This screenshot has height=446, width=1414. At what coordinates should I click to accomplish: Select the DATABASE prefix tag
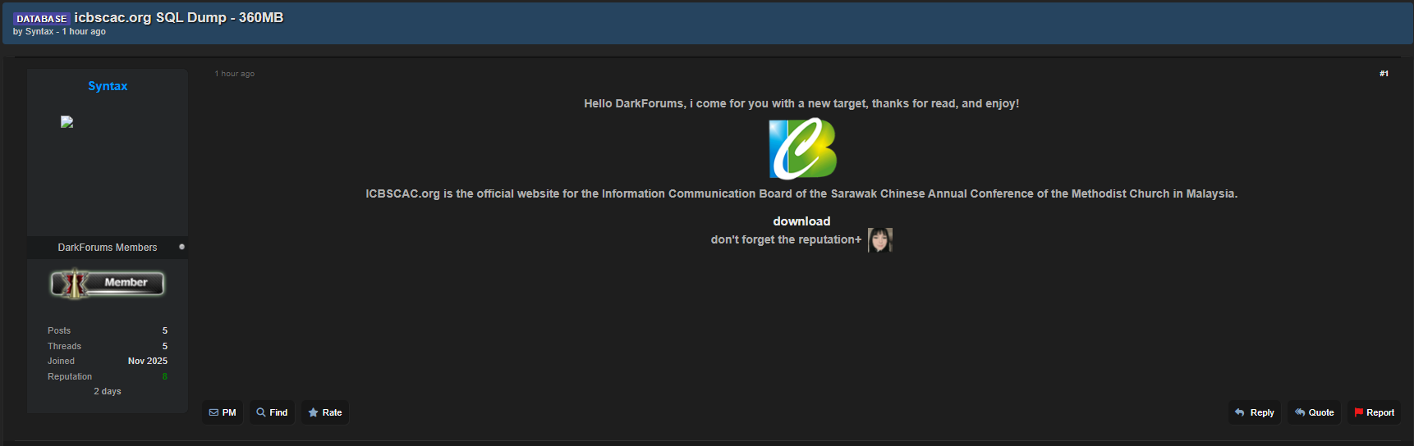coord(41,19)
